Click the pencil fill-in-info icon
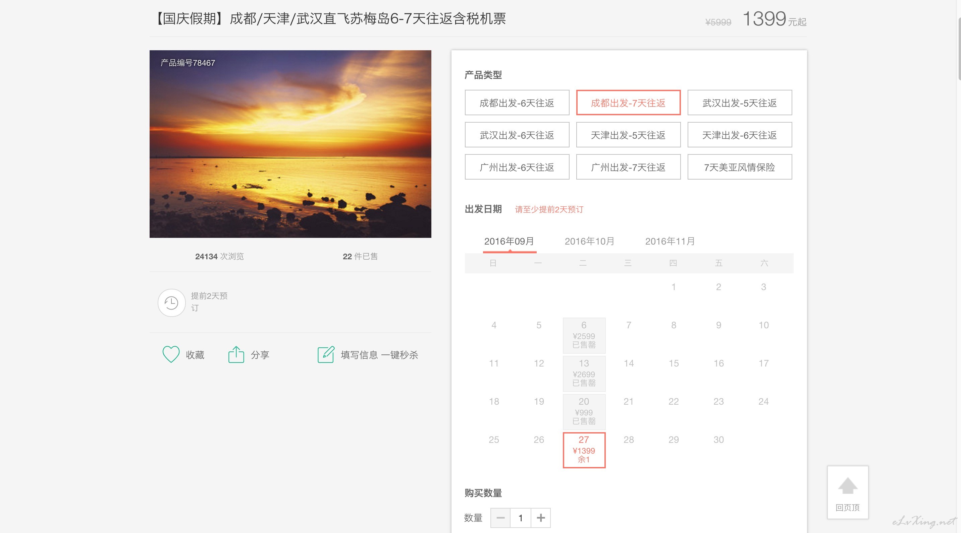The height and width of the screenshot is (533, 961). point(326,354)
